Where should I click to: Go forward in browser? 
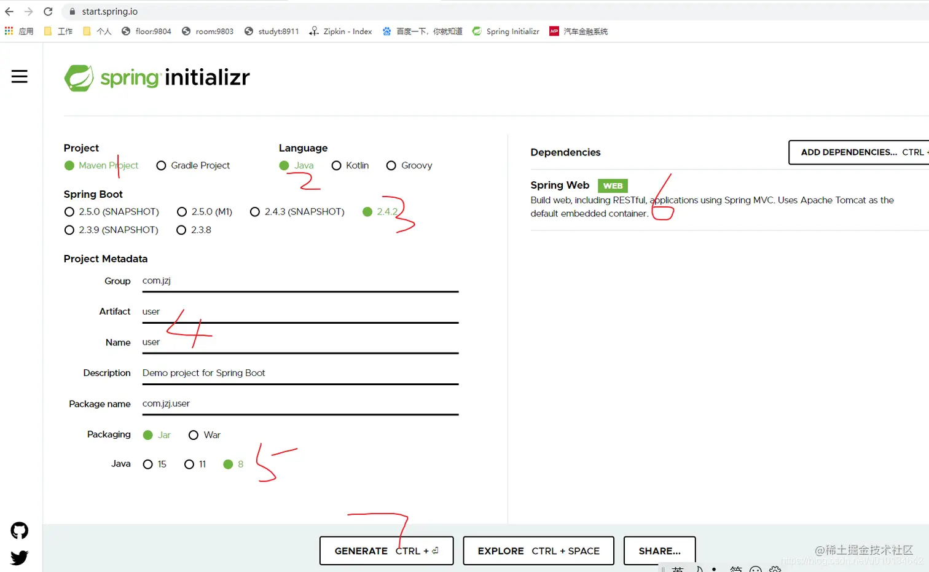(28, 12)
